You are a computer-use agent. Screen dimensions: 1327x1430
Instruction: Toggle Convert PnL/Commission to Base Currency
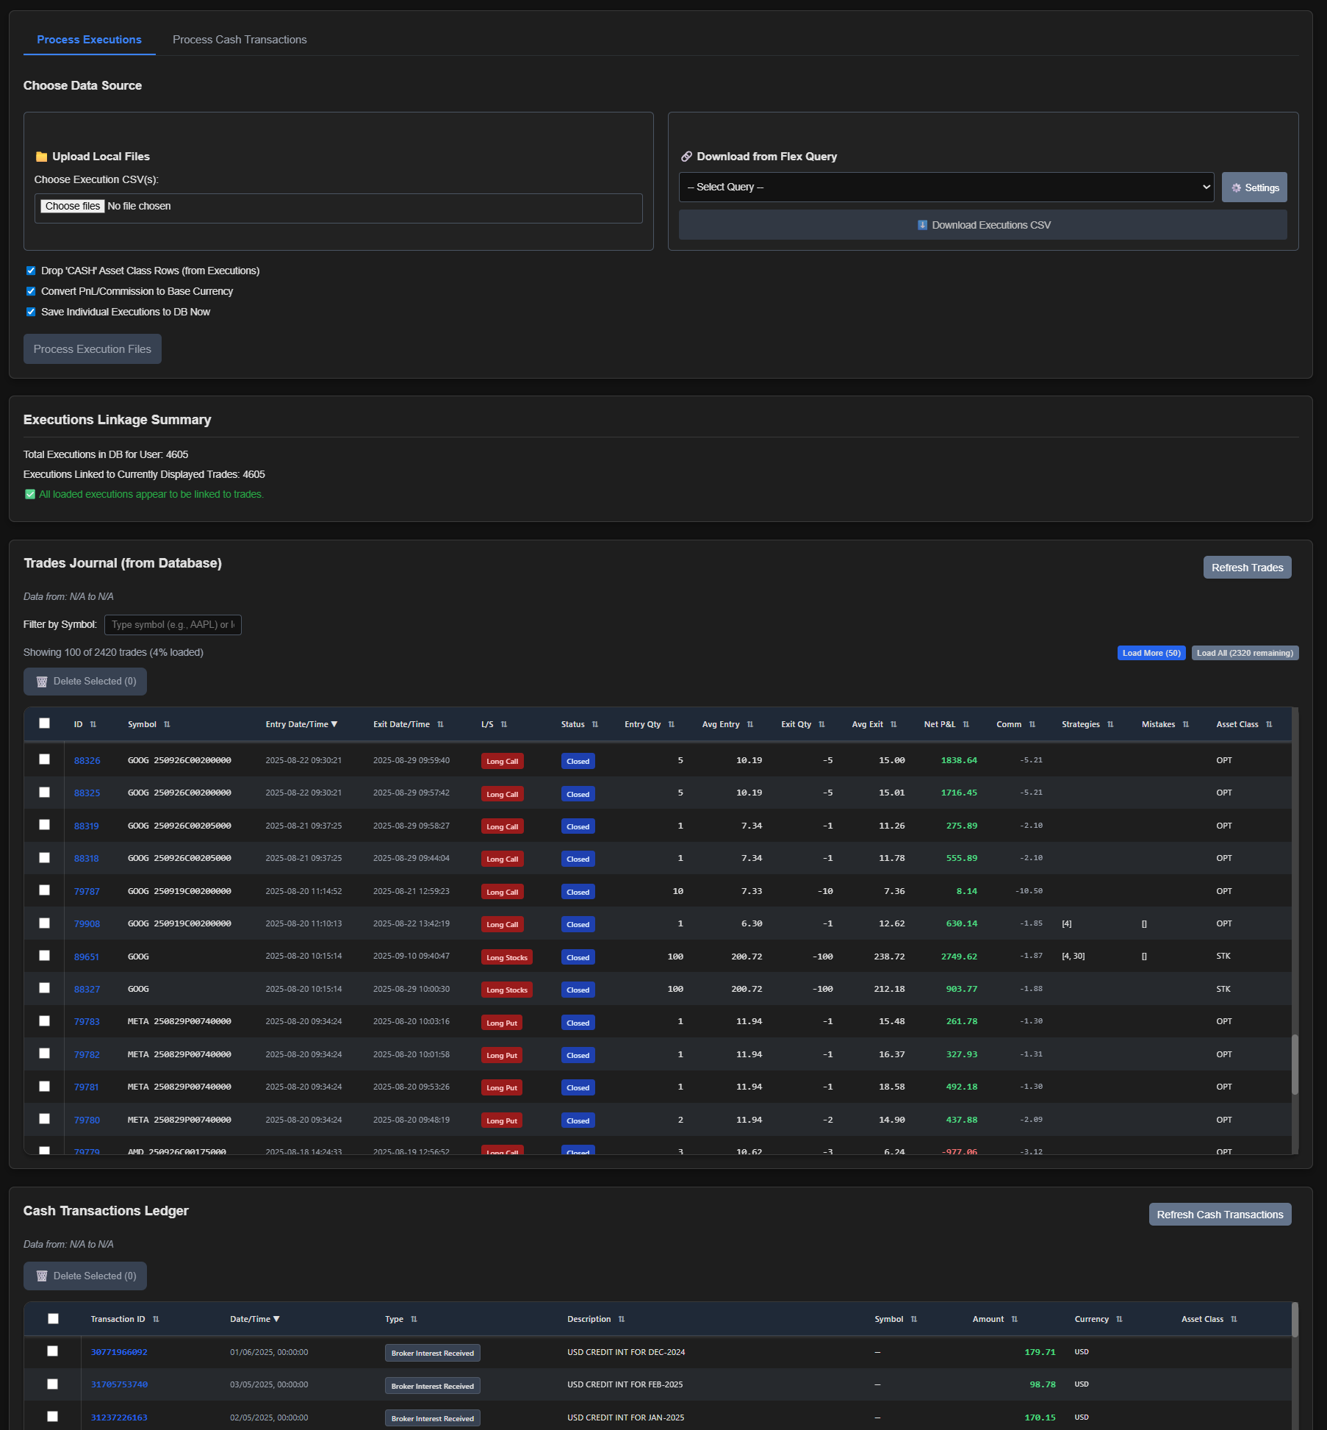(31, 291)
